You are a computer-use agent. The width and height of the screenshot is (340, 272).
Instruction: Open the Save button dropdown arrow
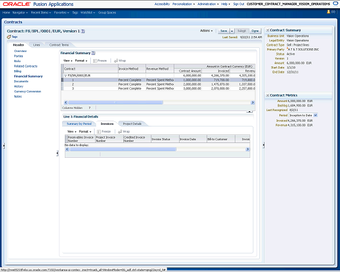232,31
